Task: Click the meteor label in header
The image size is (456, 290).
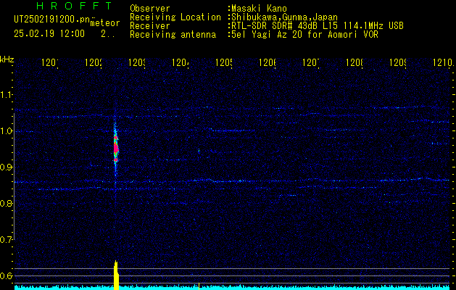Action: click(x=104, y=23)
